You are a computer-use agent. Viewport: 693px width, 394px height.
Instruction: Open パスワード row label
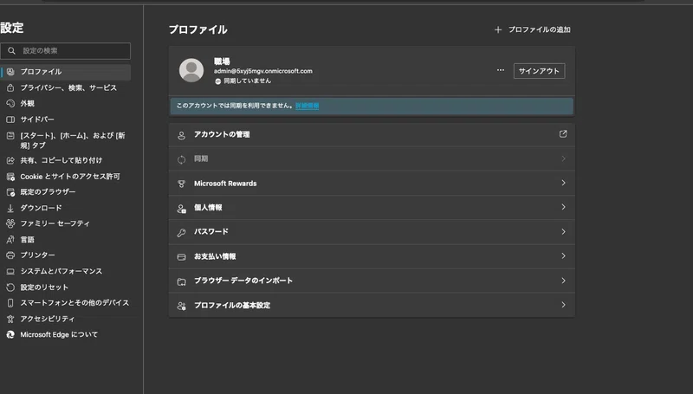coord(211,231)
